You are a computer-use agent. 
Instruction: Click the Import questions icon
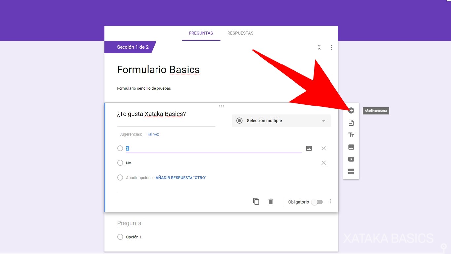pyautogui.click(x=351, y=123)
